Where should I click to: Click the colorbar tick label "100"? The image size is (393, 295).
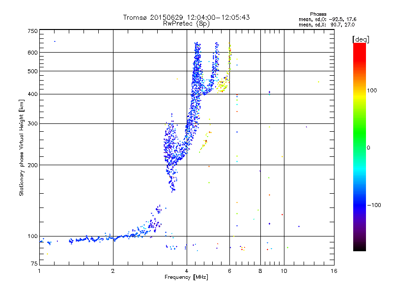pyautogui.click(x=372, y=90)
